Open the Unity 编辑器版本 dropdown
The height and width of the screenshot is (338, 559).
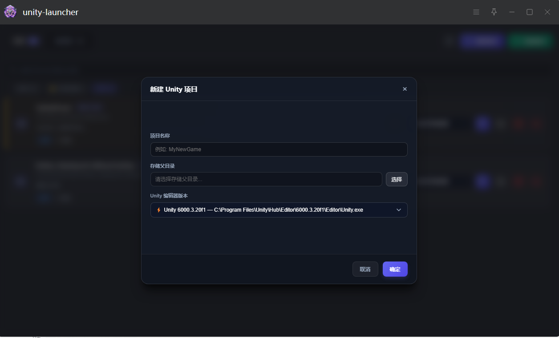[279, 210]
